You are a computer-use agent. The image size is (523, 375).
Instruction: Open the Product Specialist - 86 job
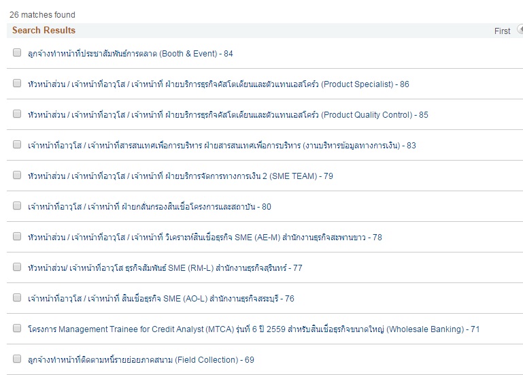click(x=218, y=84)
